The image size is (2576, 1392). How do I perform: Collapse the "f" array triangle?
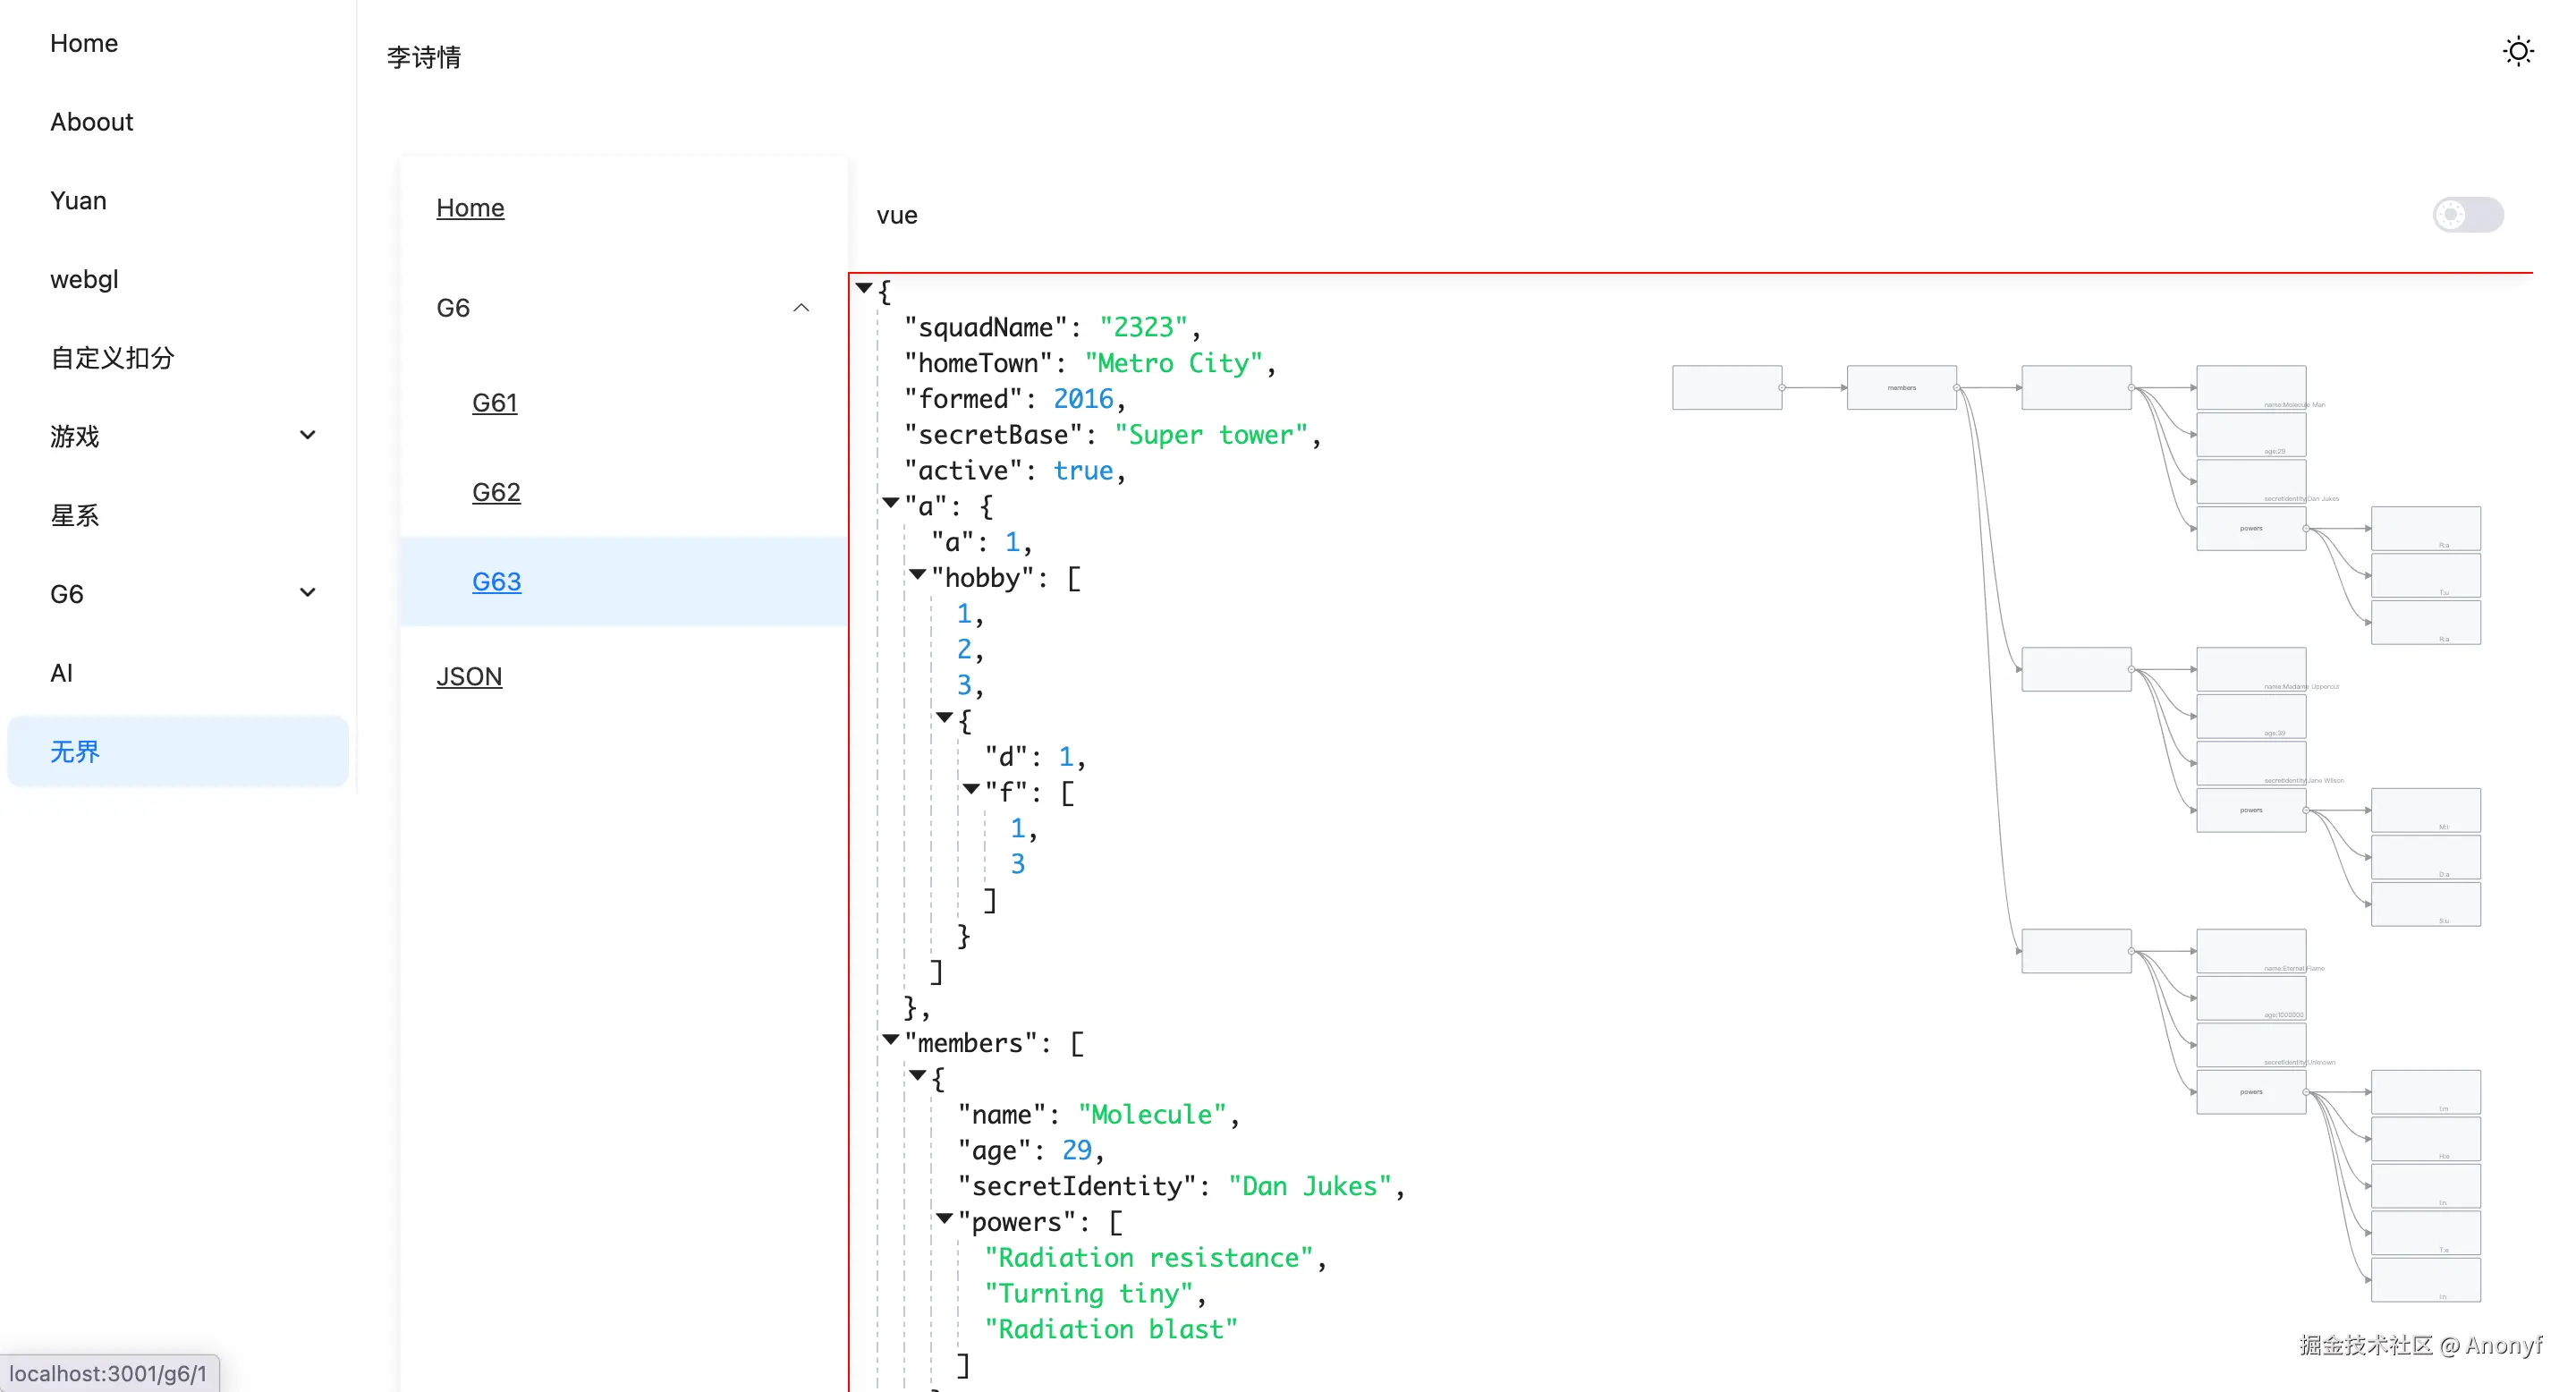(x=971, y=789)
